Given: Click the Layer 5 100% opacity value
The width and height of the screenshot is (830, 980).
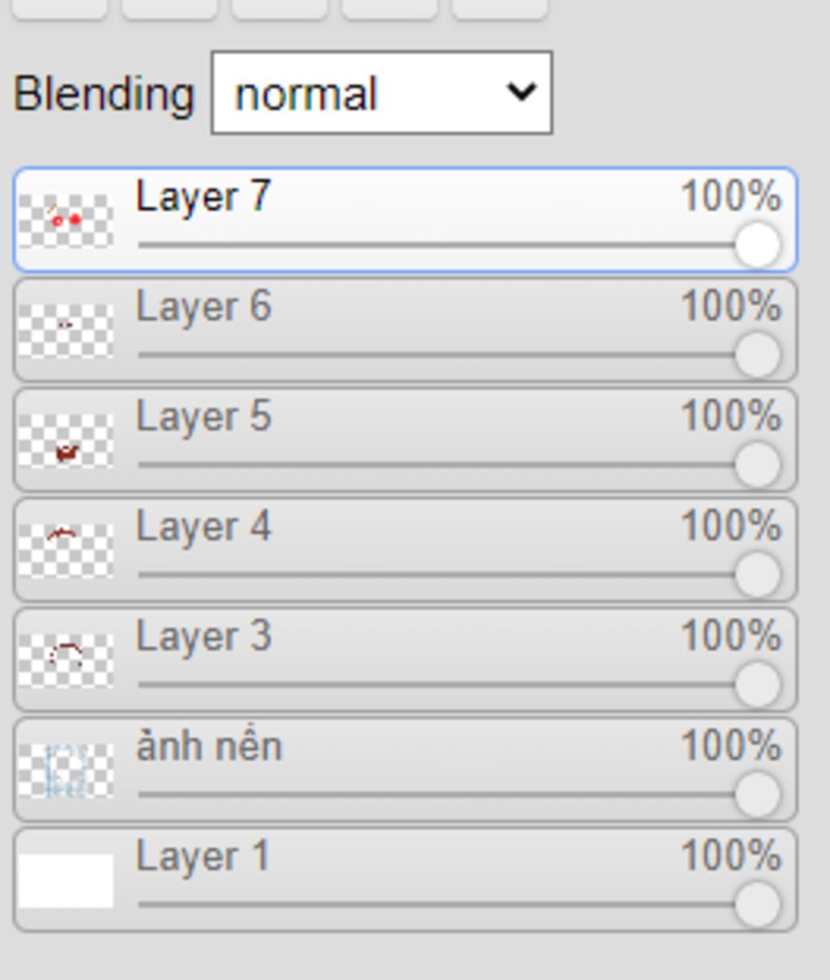Looking at the screenshot, I should point(730,418).
